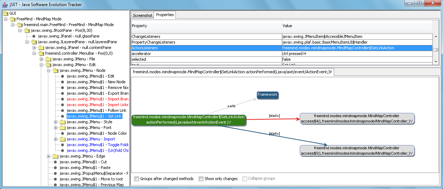Click bullet icon beside null.glassPane entry
Viewport: 443px width, 189px height.
point(34,36)
